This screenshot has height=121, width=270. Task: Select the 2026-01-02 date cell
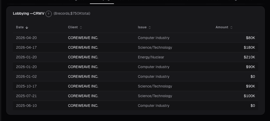coord(26,76)
